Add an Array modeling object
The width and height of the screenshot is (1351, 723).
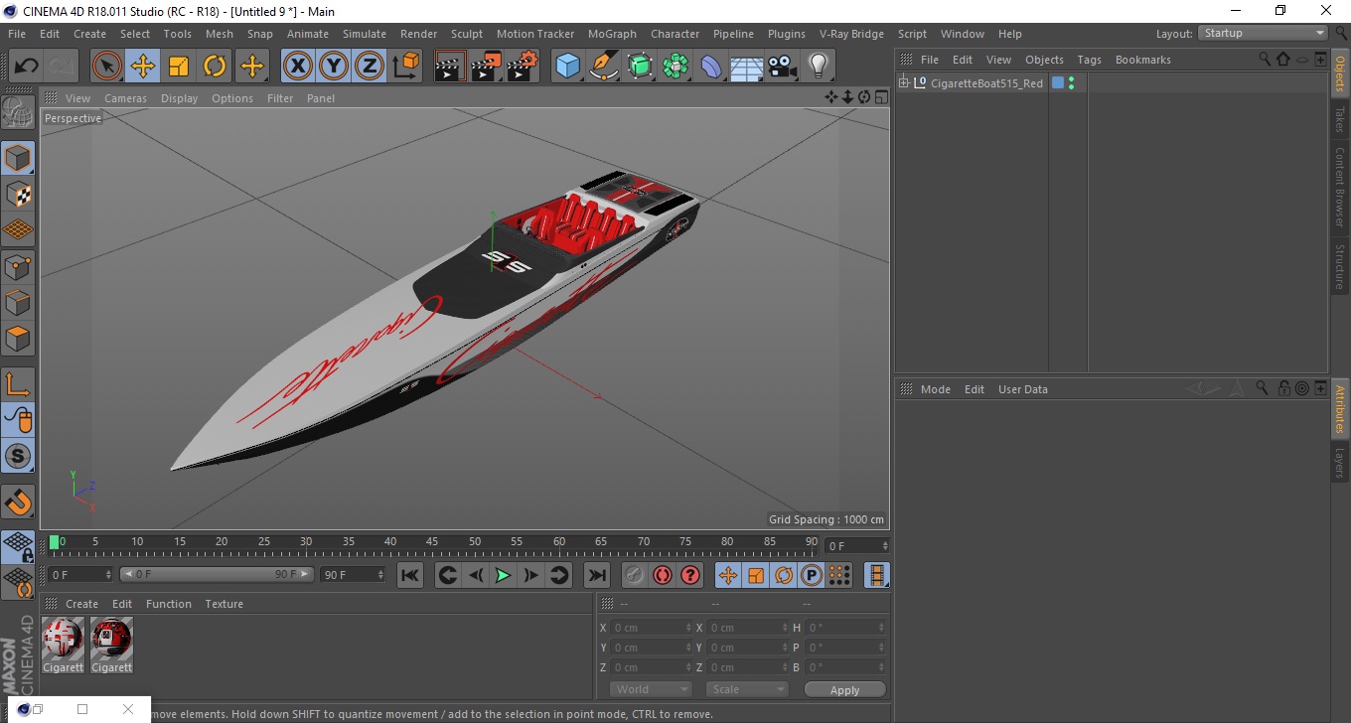click(675, 67)
